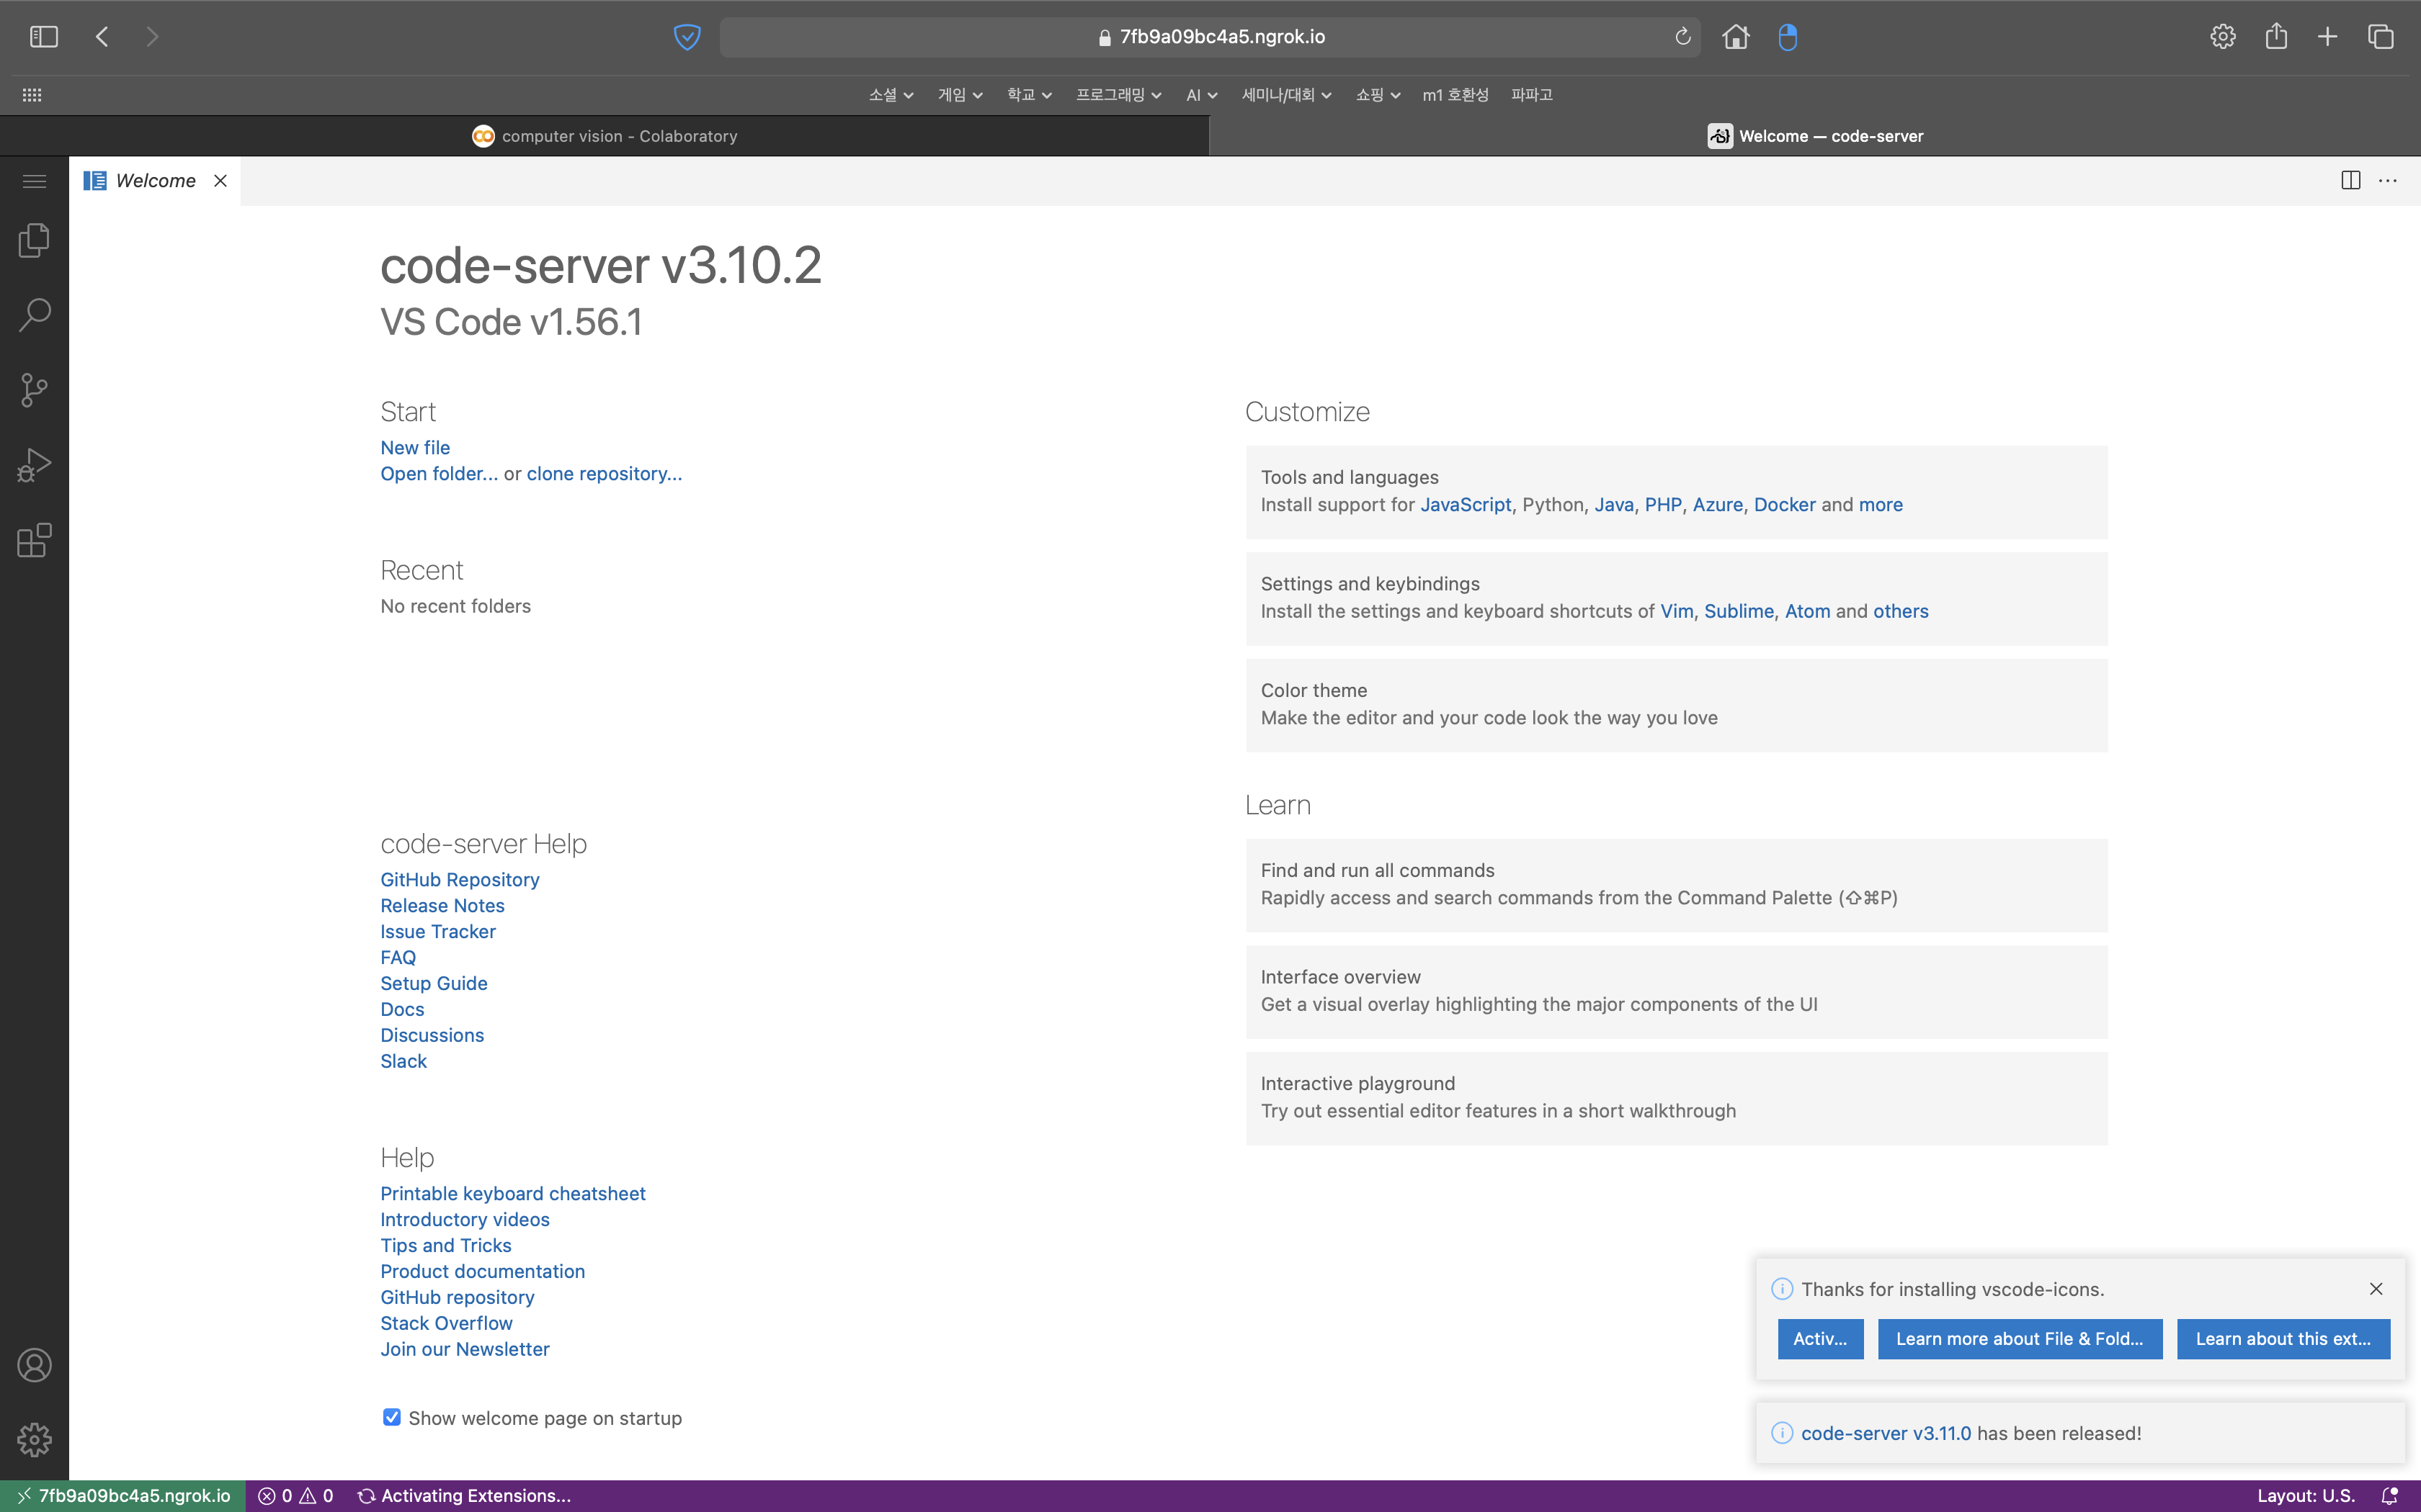Select the Welcome editor tab
Screen dimensions: 2421x1512
(155, 181)
